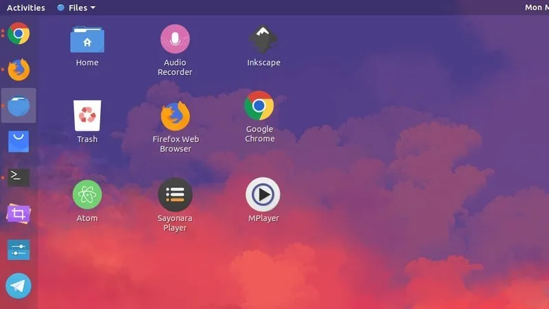Click the "Audio Recorder" label text
Screen dimensions: 549x309
[x=175, y=67]
